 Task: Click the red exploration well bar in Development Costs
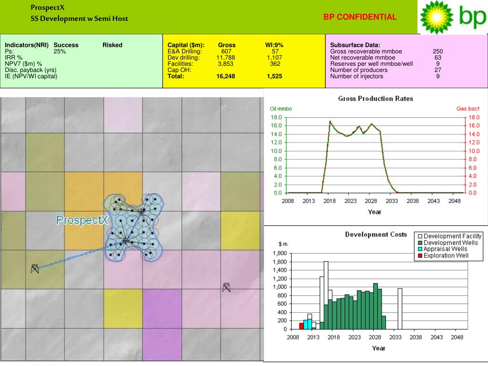[301, 326]
